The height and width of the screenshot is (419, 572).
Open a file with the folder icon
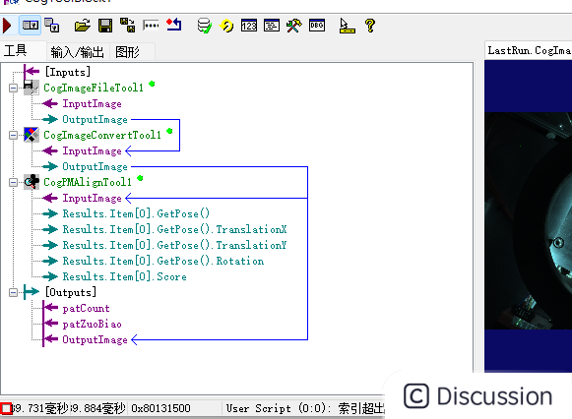tap(83, 26)
